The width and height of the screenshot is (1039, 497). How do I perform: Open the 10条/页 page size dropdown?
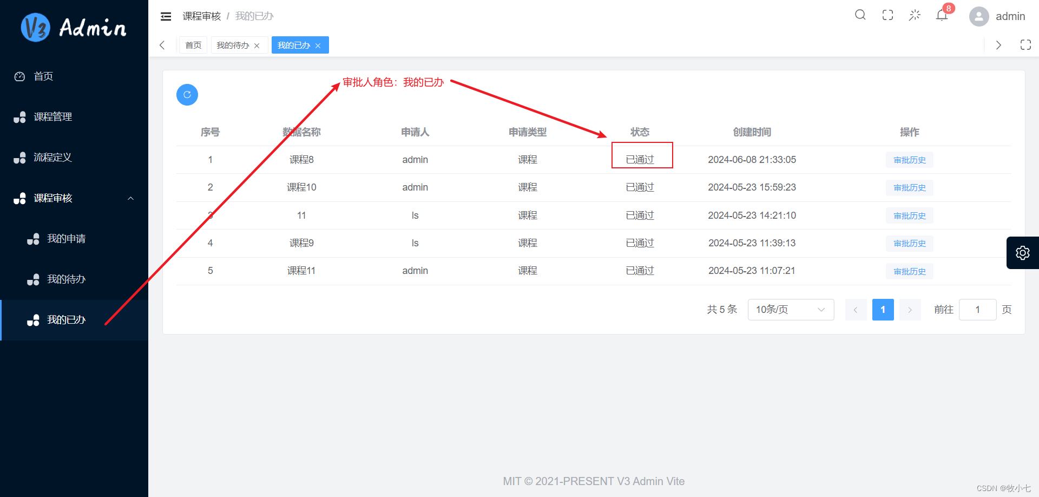point(791,310)
